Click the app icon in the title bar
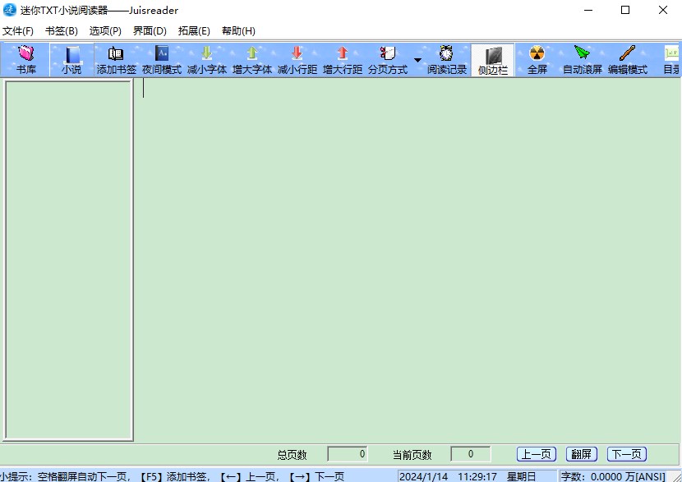Screen dimensions: 682x482 [10, 10]
